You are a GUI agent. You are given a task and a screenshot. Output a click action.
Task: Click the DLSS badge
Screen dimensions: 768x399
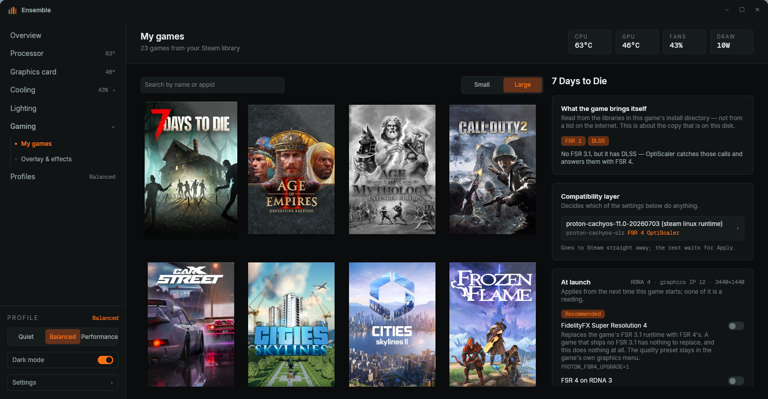pyautogui.click(x=598, y=141)
